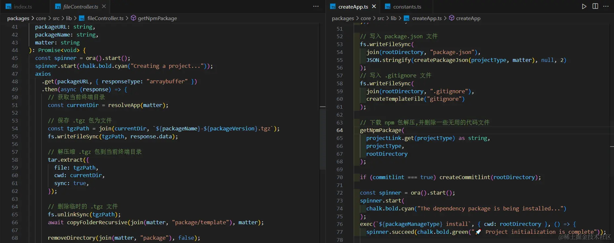This screenshot has width=614, height=243.
Task: Select the createApp.ts tab
Action: tap(353, 7)
